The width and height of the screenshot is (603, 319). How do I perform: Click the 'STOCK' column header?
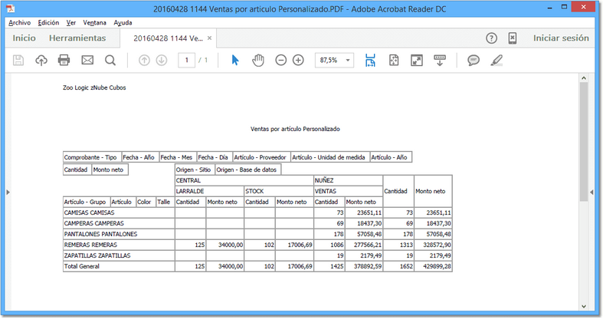(279, 191)
